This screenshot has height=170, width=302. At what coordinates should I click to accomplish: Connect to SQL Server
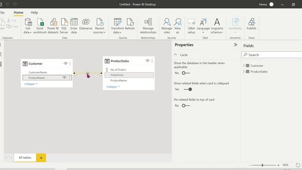(x=64, y=26)
